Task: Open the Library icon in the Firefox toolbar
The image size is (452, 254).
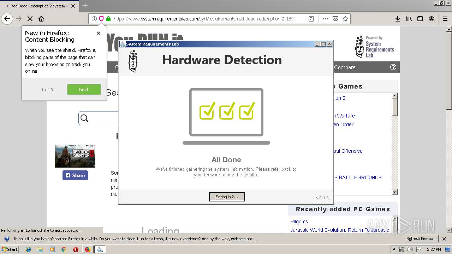Action: 409,19
